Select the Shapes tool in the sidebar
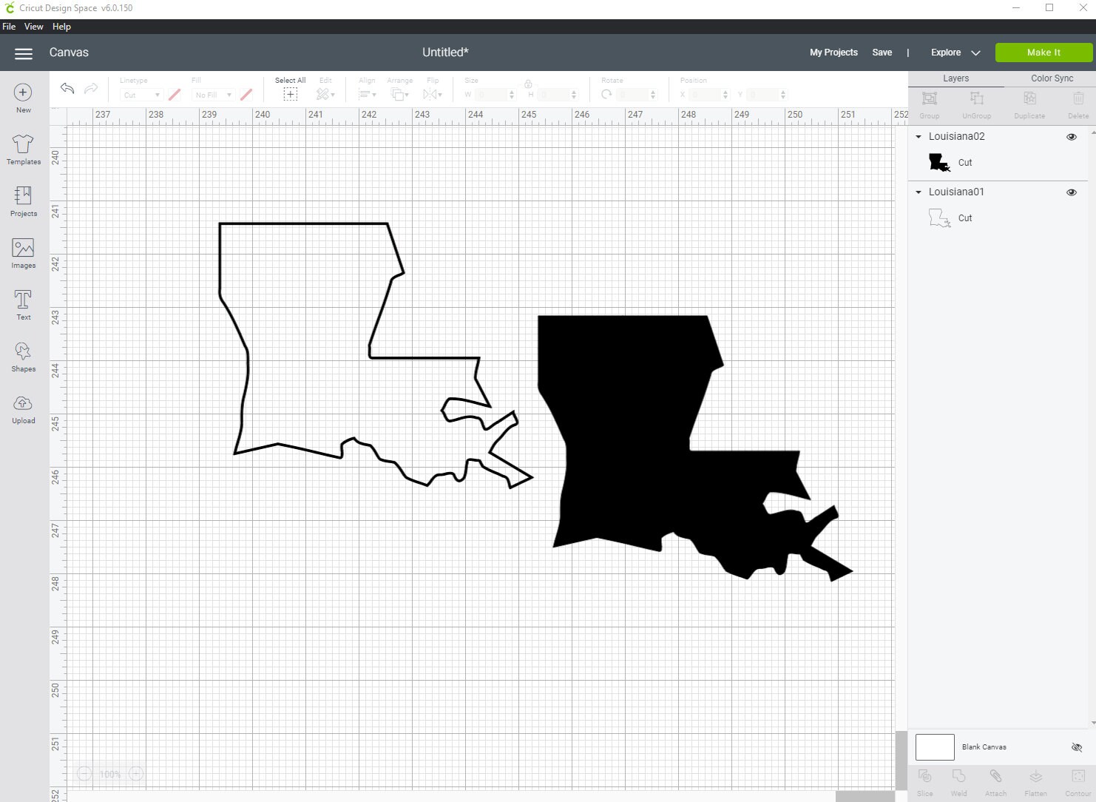This screenshot has width=1096, height=802. tap(23, 357)
